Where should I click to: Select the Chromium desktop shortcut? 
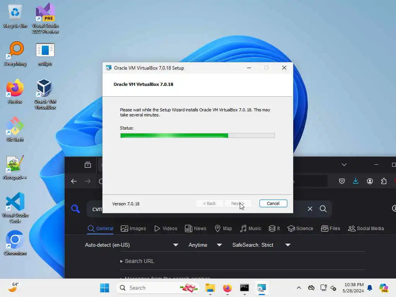coord(15,243)
